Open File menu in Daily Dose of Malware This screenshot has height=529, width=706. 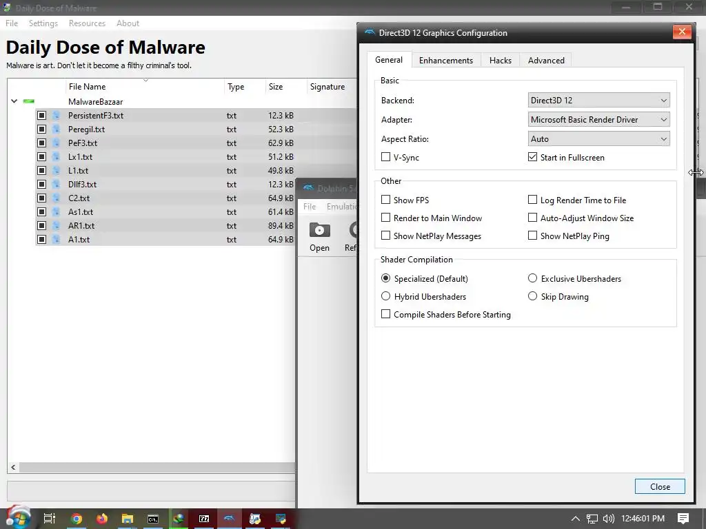click(12, 23)
